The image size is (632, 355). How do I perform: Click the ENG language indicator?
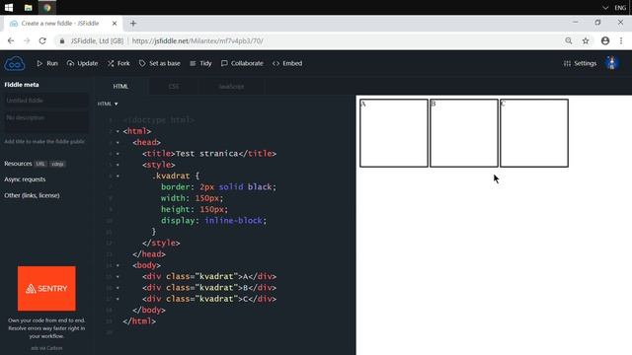(620, 8)
